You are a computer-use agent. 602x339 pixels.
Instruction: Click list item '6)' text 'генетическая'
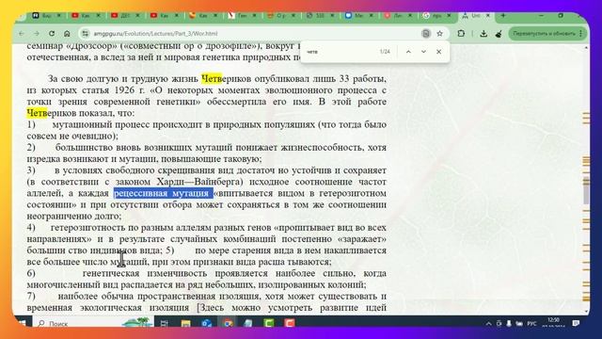tap(111, 273)
